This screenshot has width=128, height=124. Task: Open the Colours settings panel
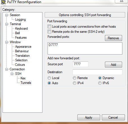pos(20,65)
